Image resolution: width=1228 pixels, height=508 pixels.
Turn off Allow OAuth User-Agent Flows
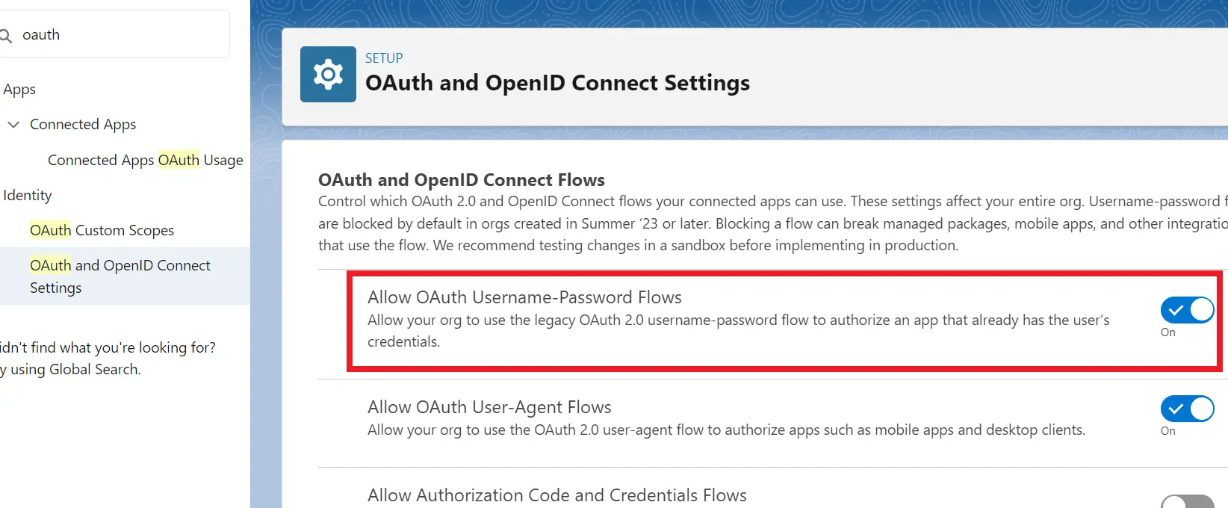pos(1186,409)
